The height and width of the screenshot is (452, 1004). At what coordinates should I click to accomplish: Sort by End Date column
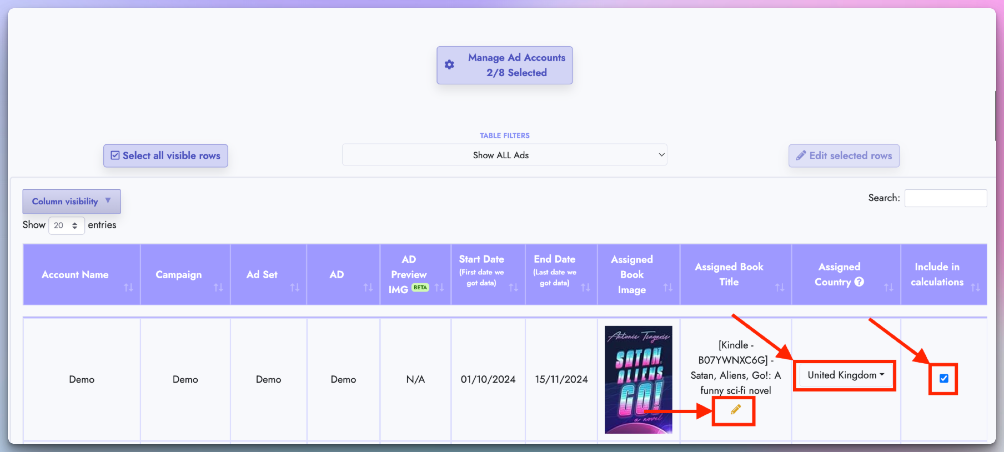tap(561, 274)
